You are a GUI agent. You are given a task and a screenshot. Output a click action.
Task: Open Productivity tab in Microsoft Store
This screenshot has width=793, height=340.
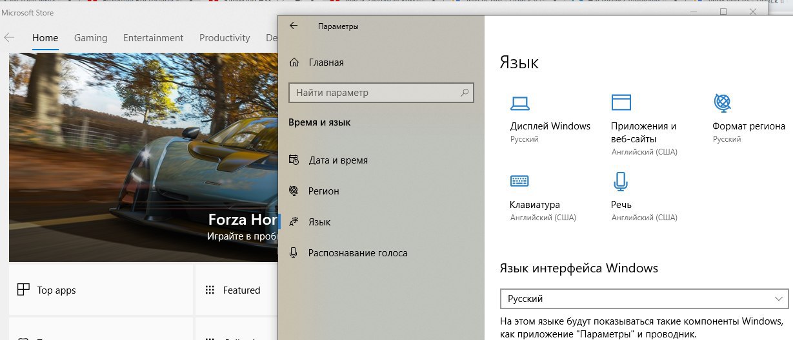225,38
